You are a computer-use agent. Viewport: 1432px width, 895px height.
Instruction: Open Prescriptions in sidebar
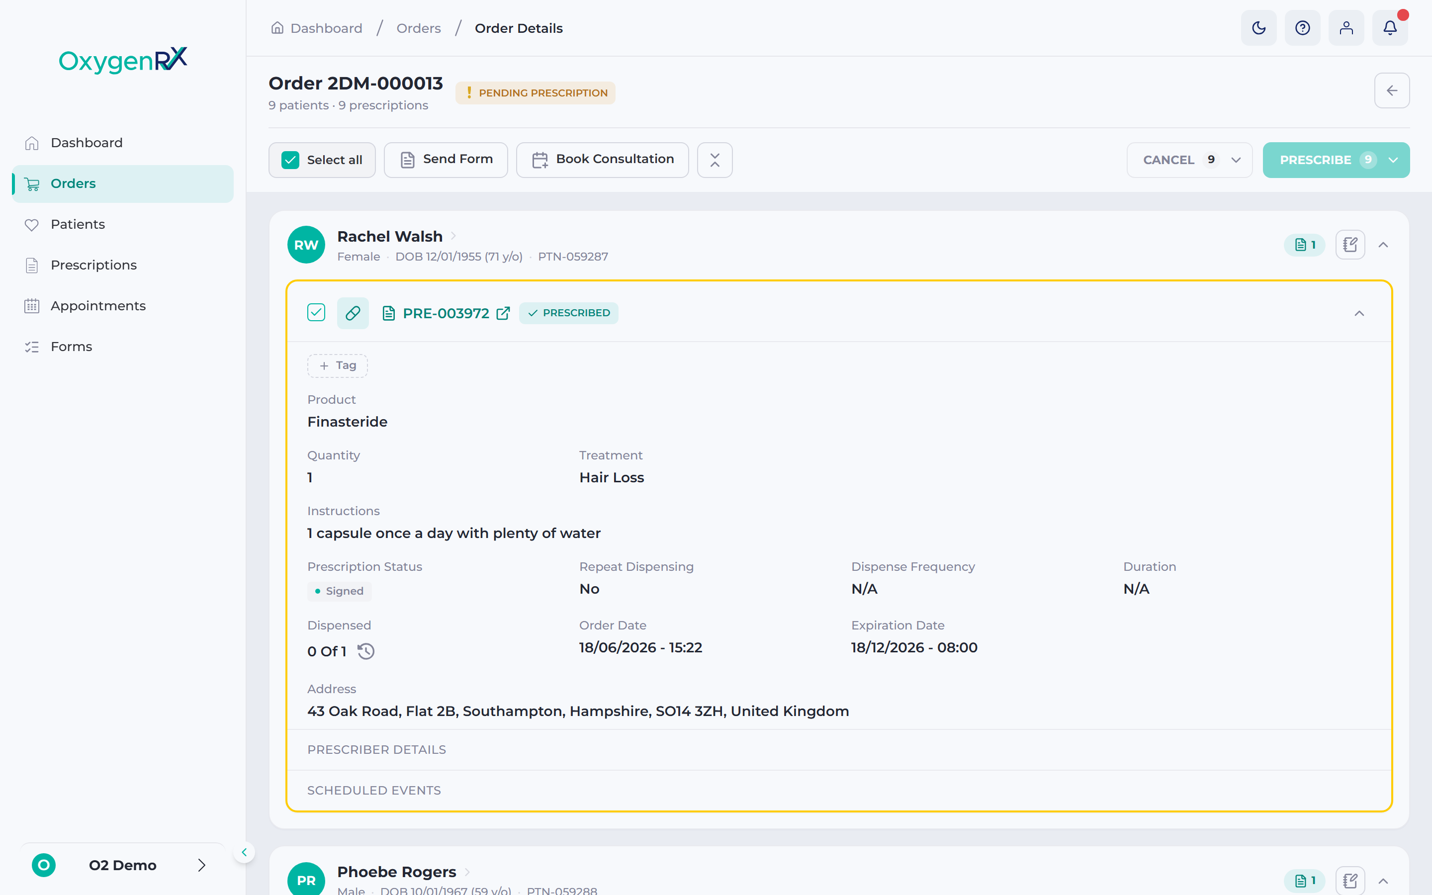pyautogui.click(x=122, y=265)
